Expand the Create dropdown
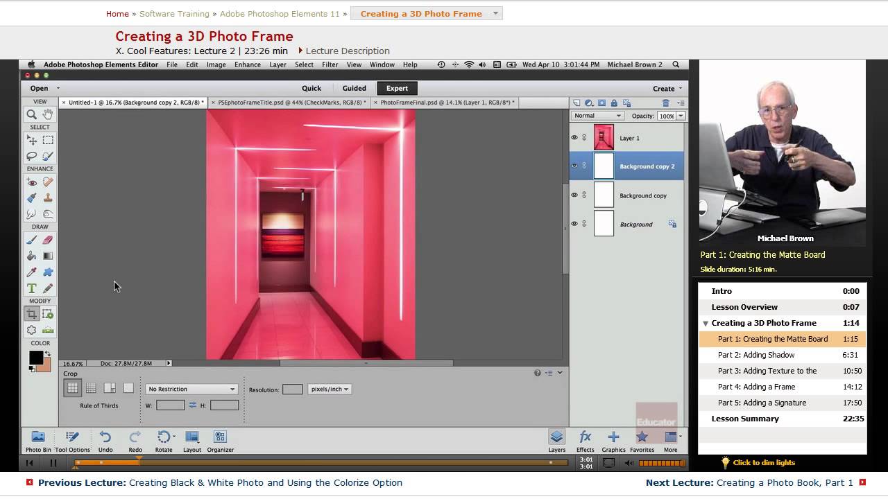The image size is (888, 499). point(667,88)
